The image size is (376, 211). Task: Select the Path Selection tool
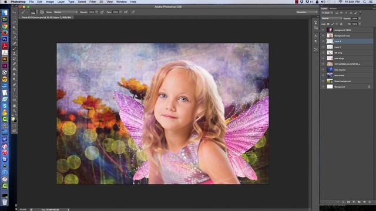tap(14, 95)
